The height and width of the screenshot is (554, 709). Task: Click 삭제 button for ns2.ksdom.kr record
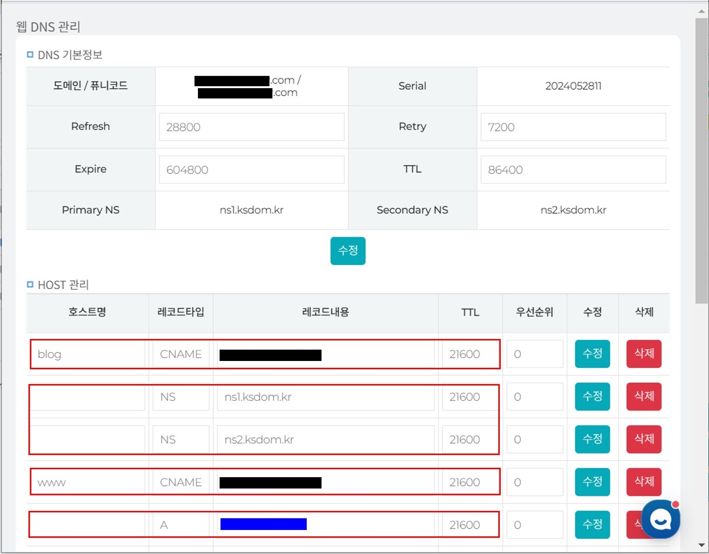tap(644, 439)
